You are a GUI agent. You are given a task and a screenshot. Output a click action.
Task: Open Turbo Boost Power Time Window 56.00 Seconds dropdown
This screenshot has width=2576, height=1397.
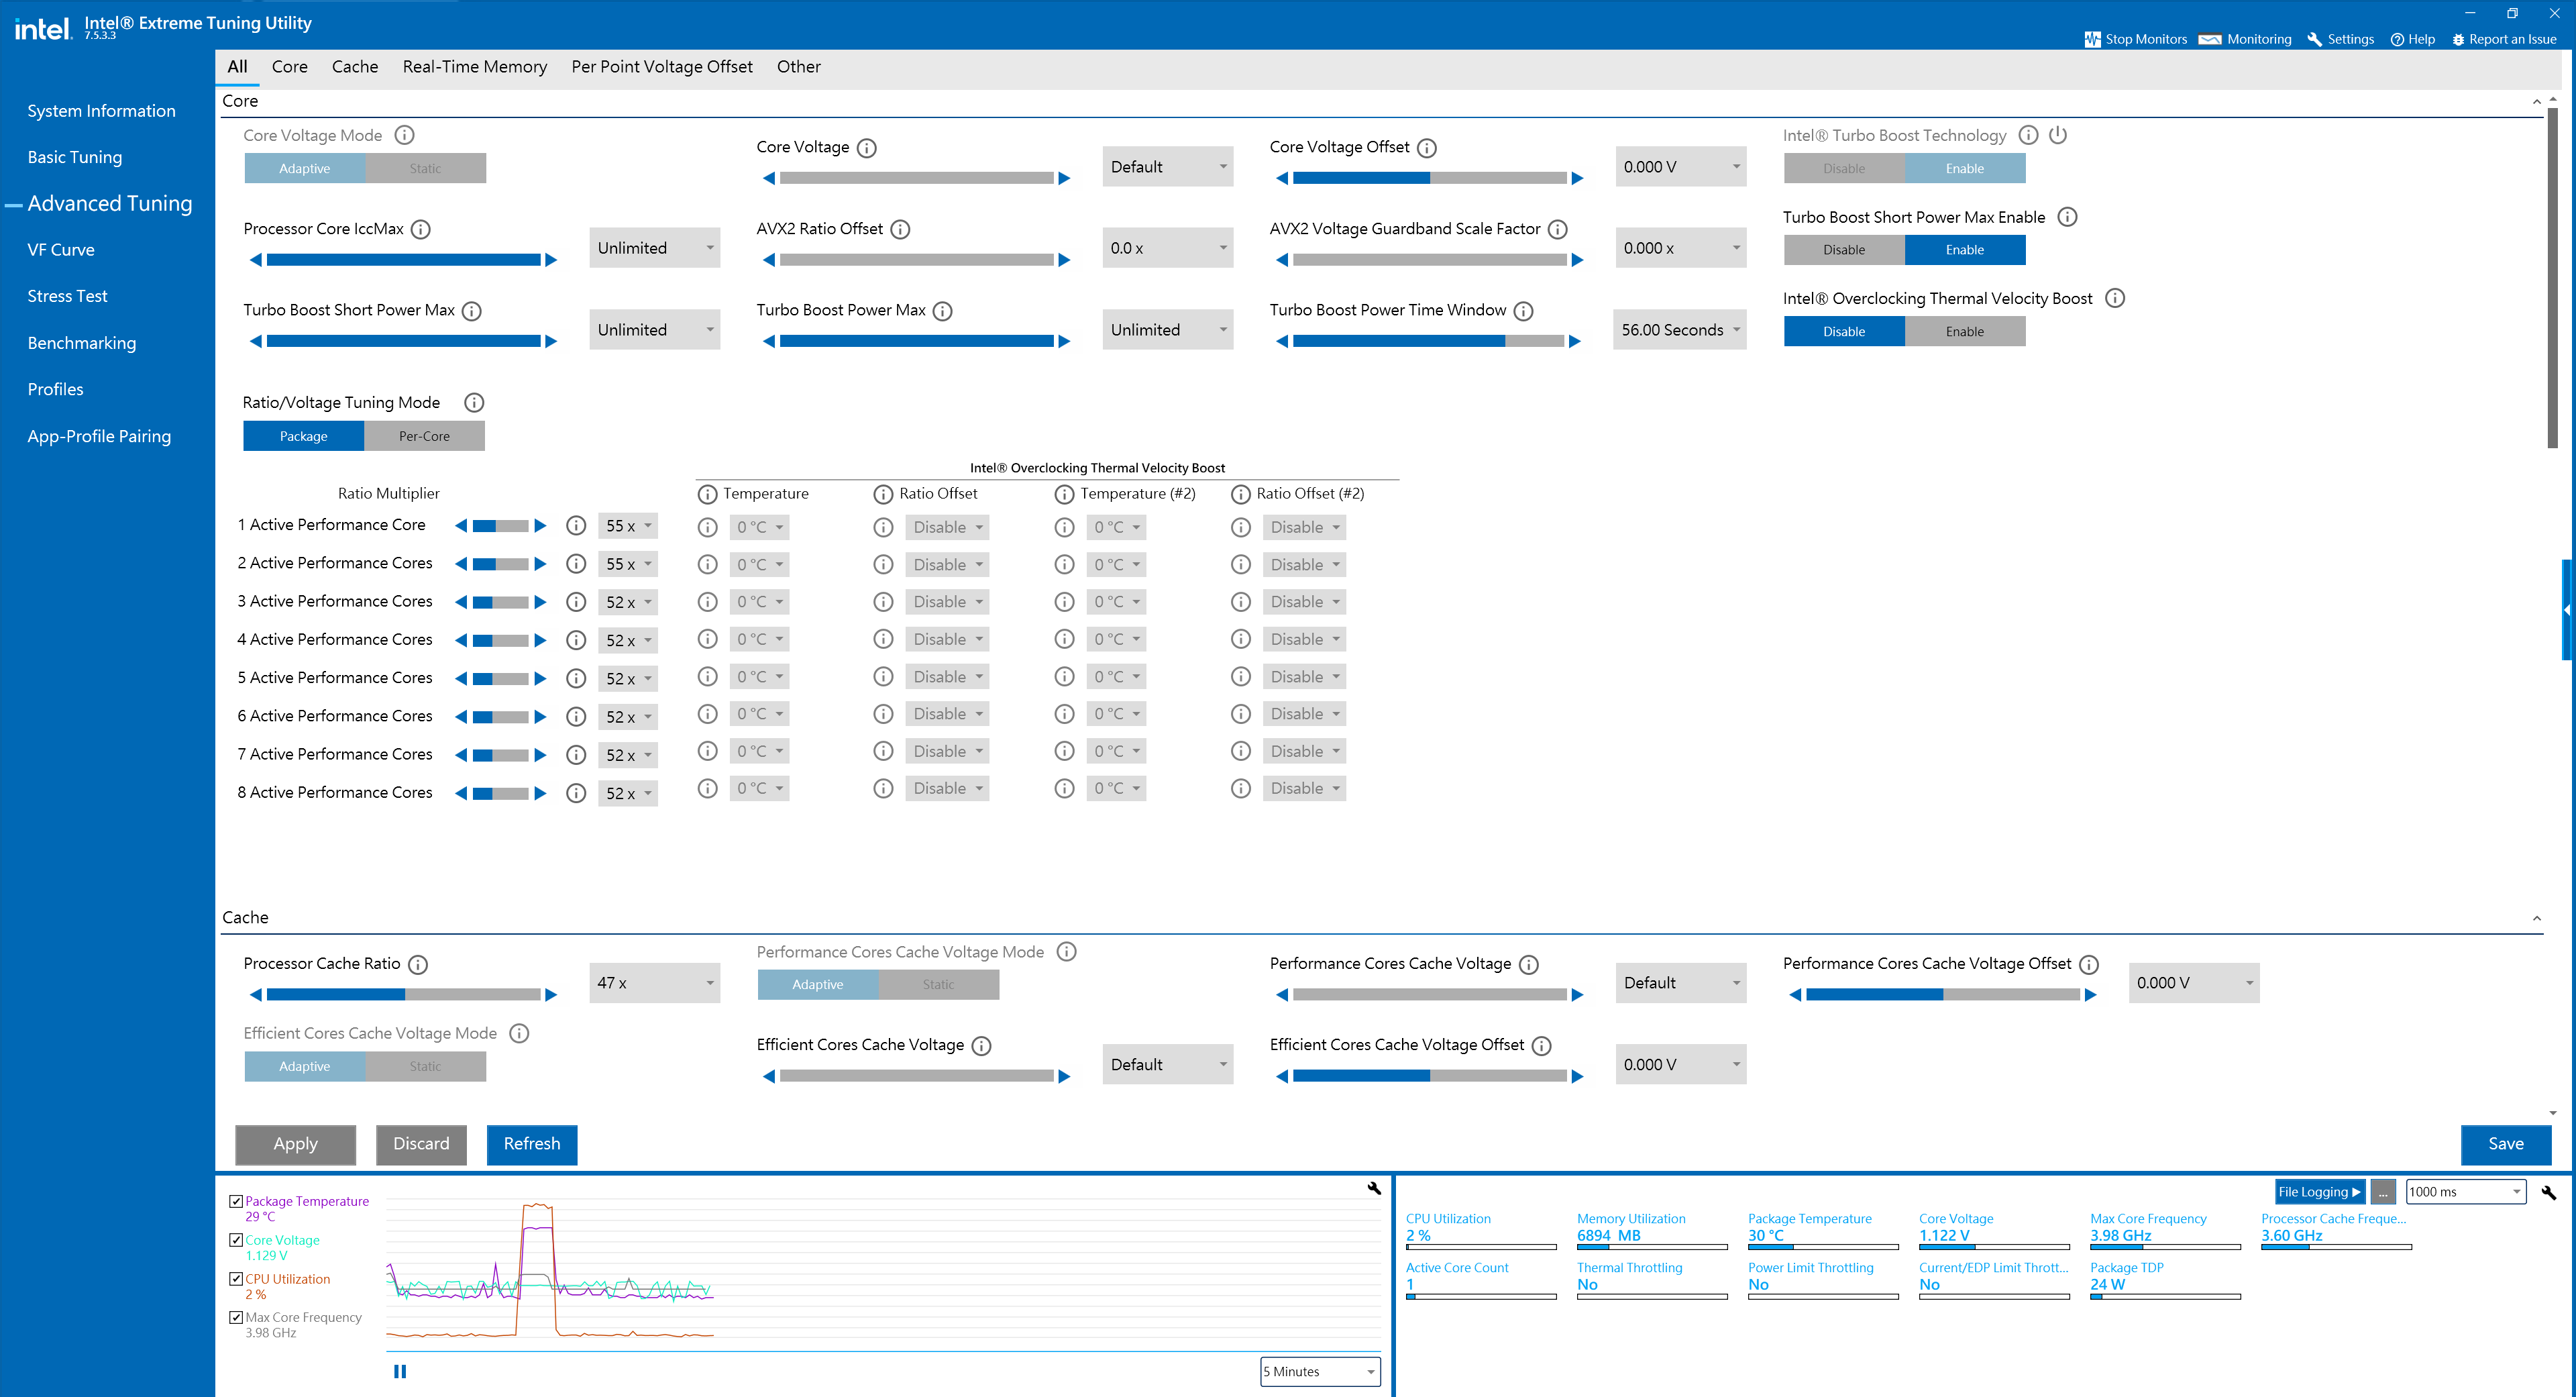pos(1681,330)
